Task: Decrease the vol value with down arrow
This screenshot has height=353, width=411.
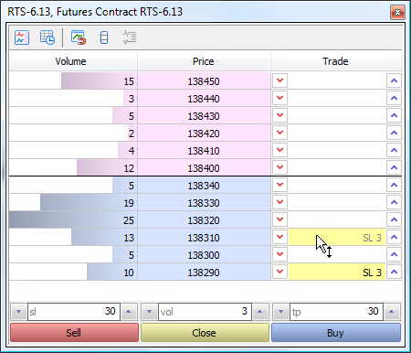Action: pos(149,312)
